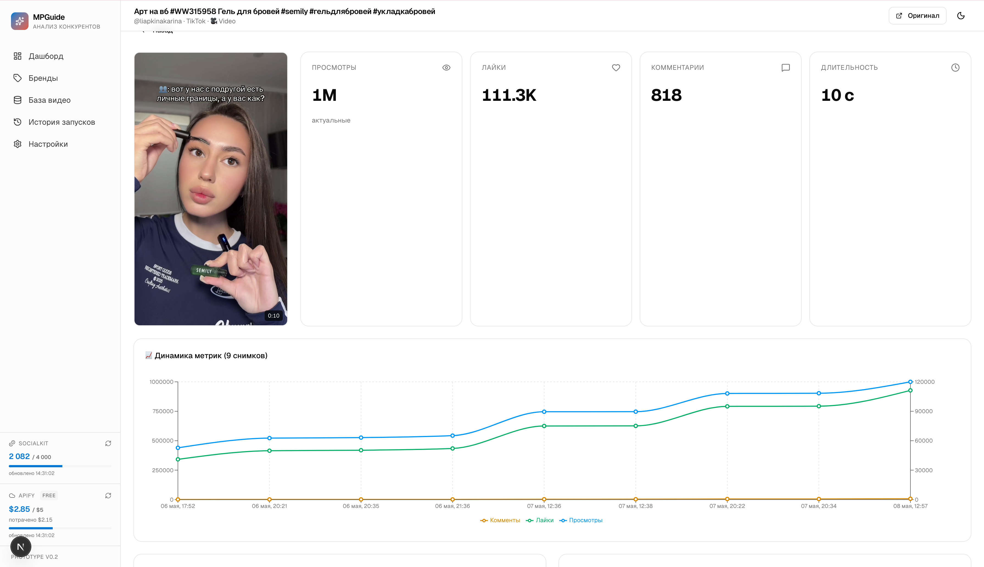Select last Просмотры data point on chart

(x=910, y=382)
